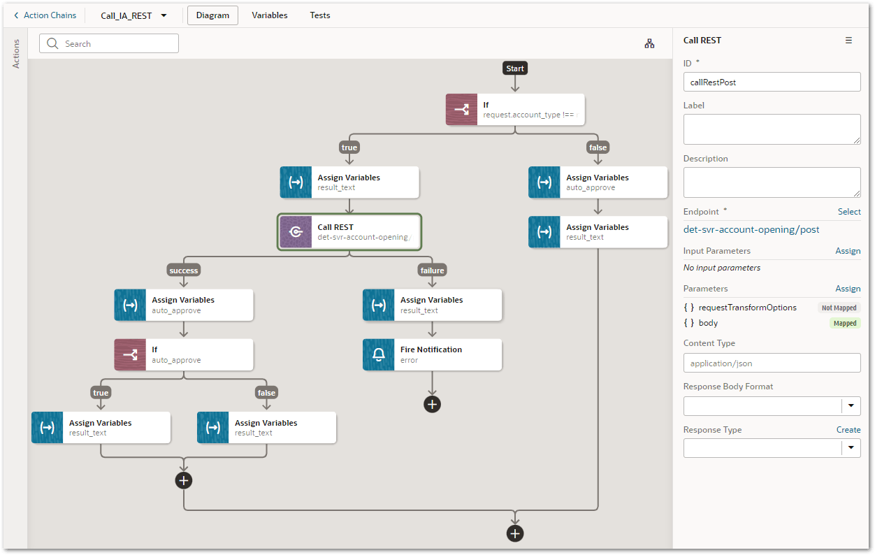The width and height of the screenshot is (875, 555).
Task: Click the search magnifier icon
Action: point(53,43)
